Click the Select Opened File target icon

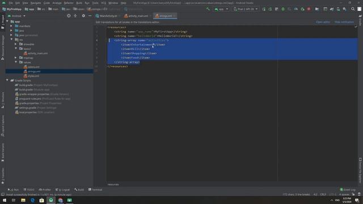pos(69,16)
